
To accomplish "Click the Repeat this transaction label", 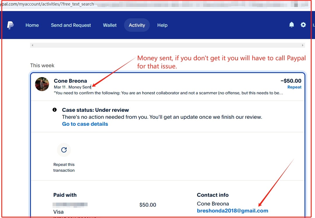I will tap(64, 167).
